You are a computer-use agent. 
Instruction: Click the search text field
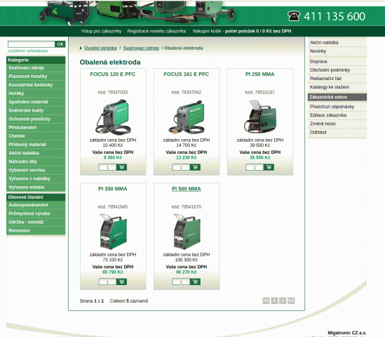tap(32, 44)
